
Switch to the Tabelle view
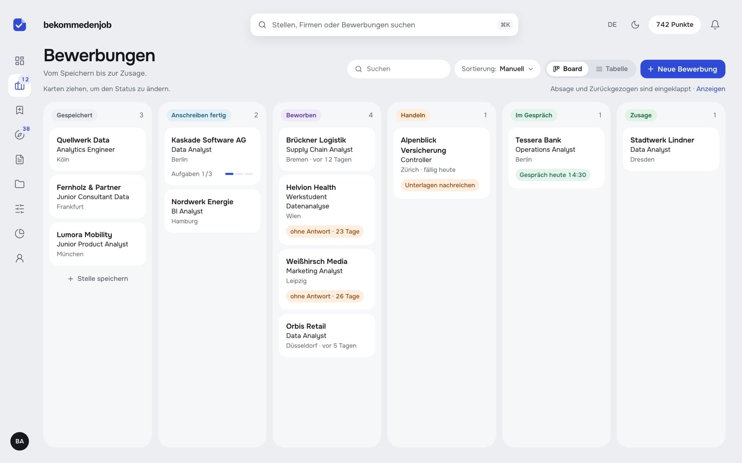[612, 69]
